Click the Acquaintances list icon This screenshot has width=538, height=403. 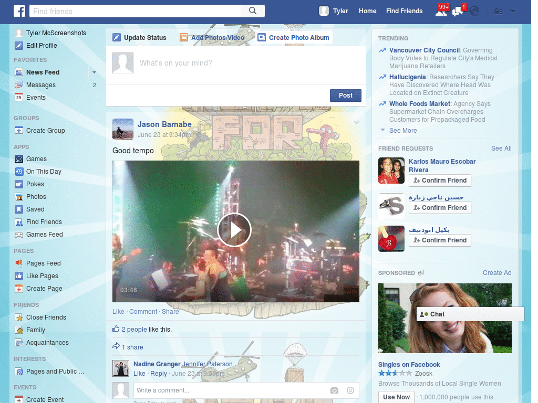point(19,342)
